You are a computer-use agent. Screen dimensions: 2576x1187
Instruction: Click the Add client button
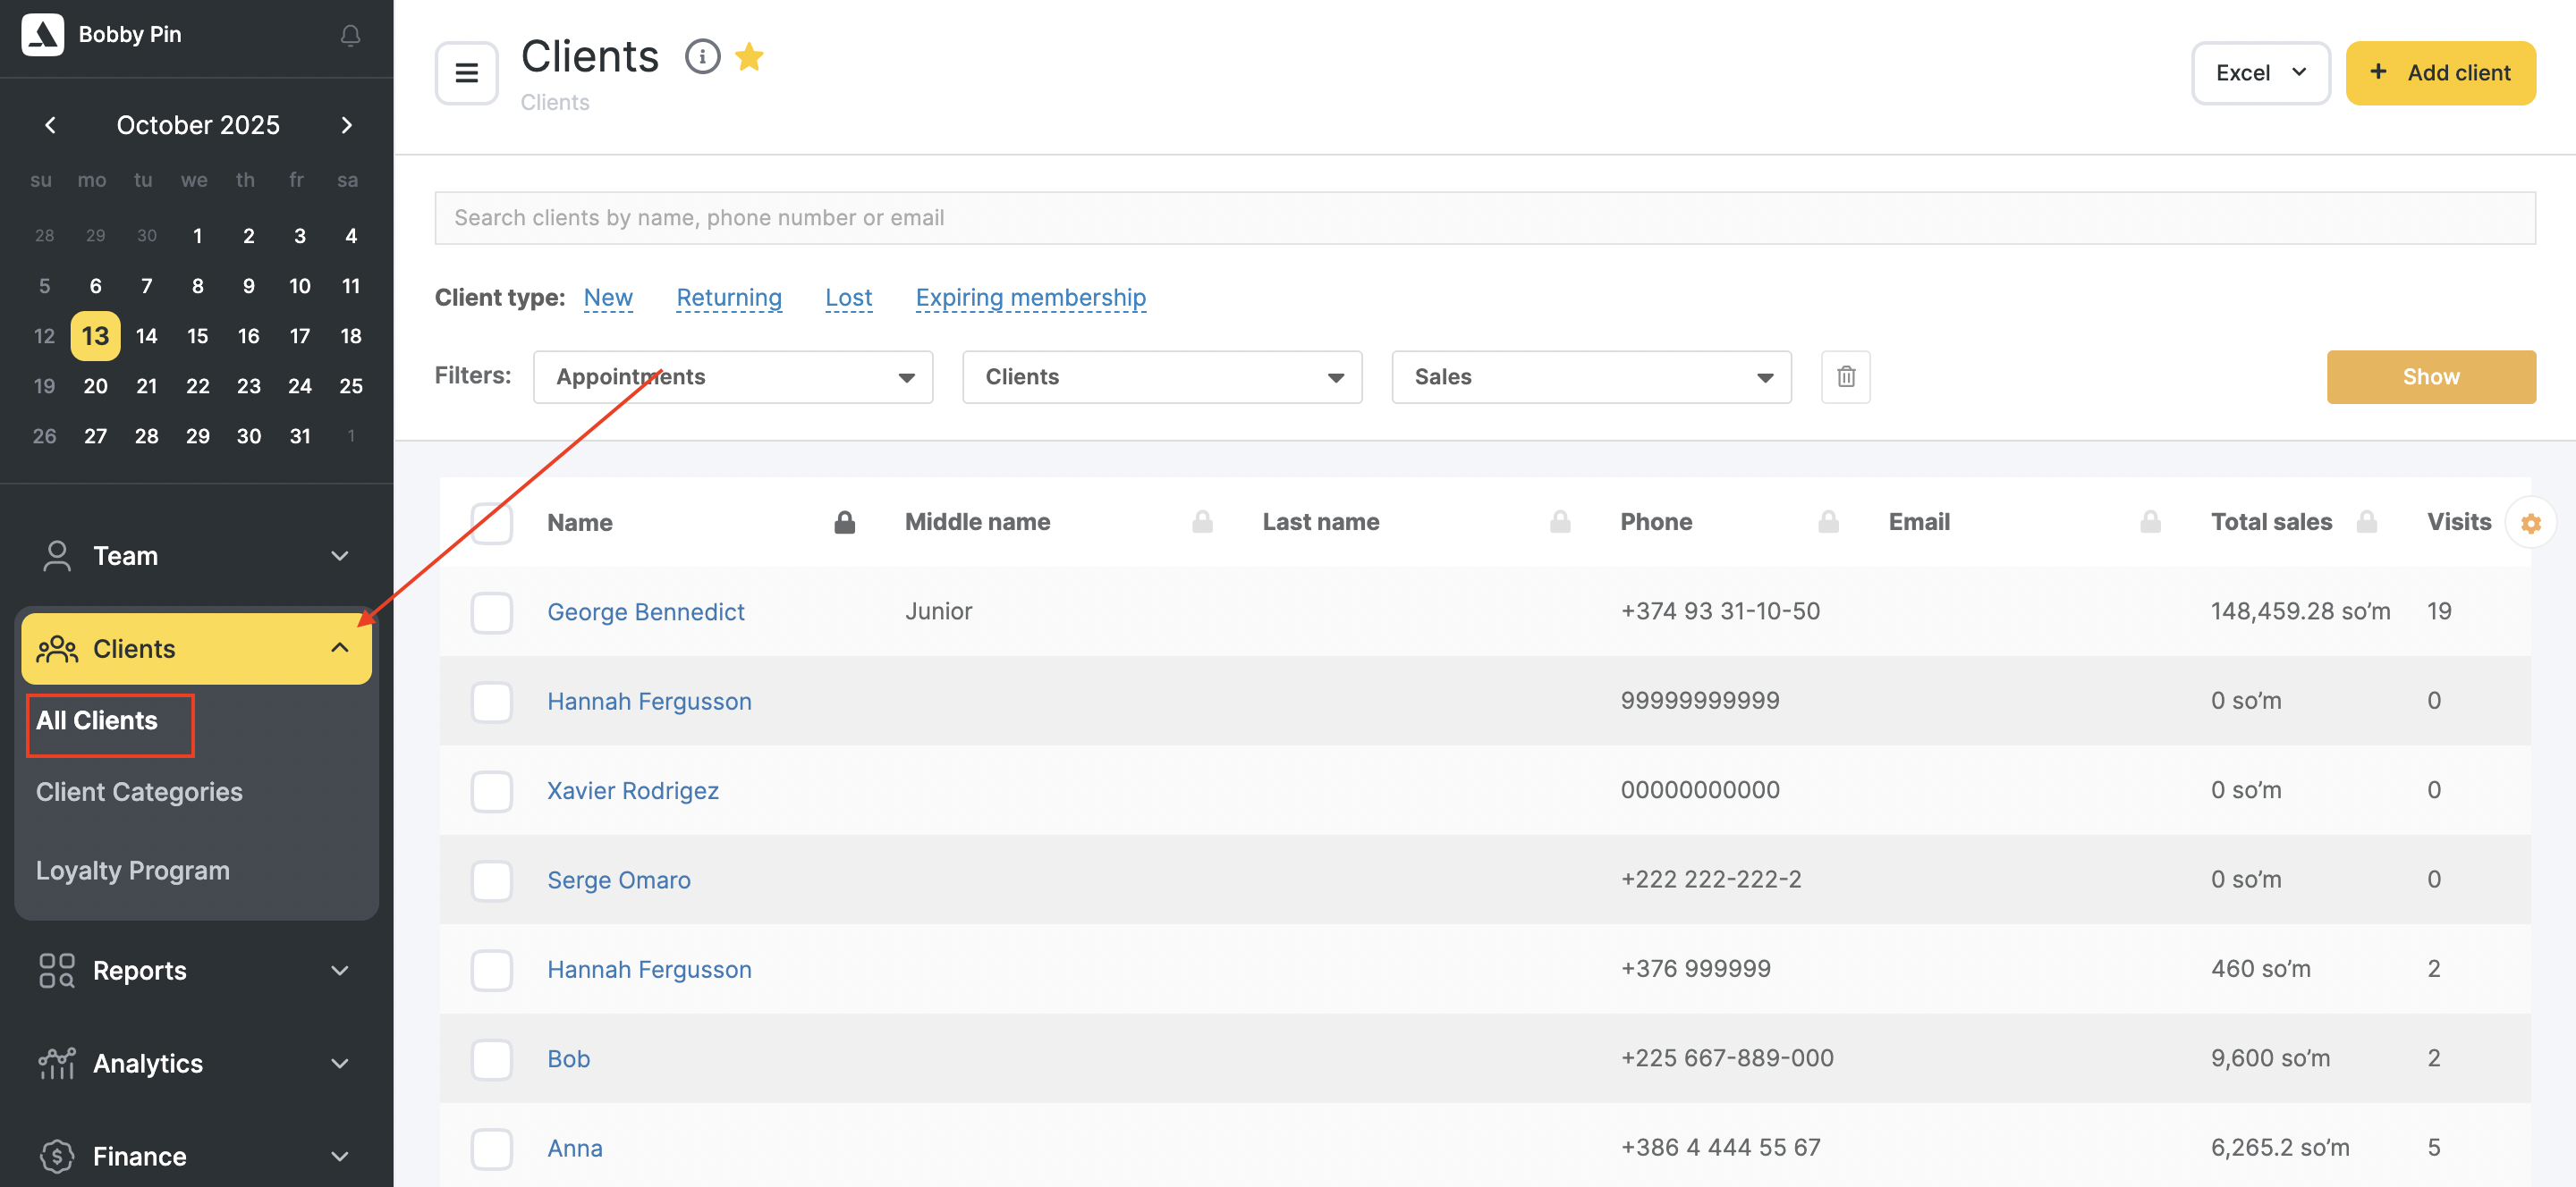tap(2440, 73)
